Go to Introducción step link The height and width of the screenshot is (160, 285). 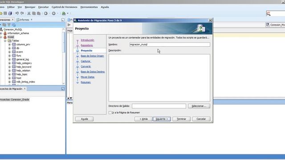click(x=87, y=40)
